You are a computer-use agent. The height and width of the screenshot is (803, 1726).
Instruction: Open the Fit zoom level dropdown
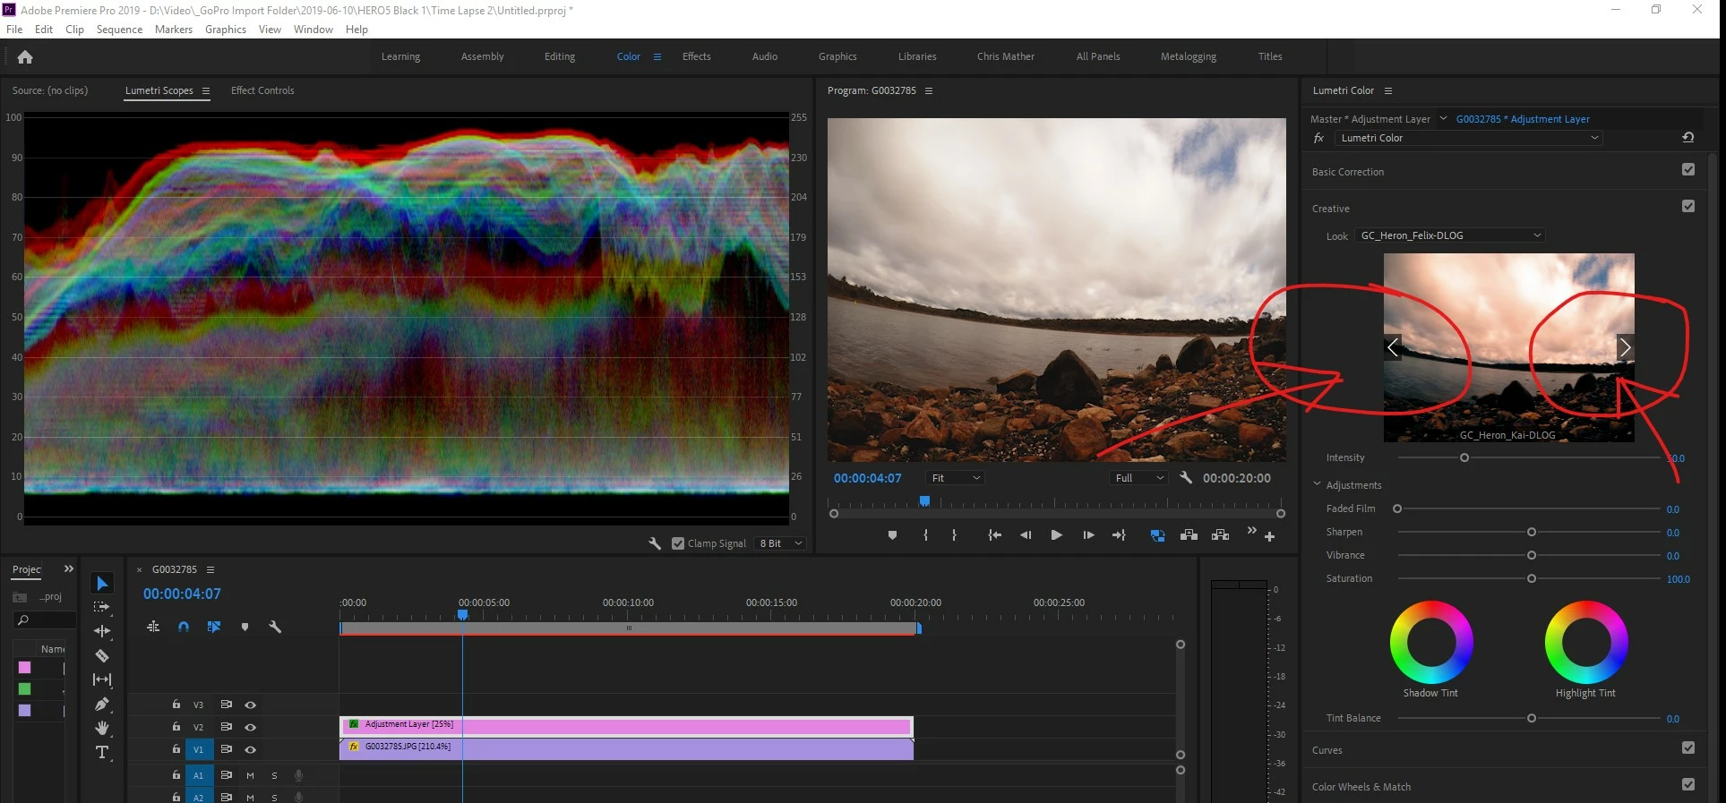tap(956, 478)
